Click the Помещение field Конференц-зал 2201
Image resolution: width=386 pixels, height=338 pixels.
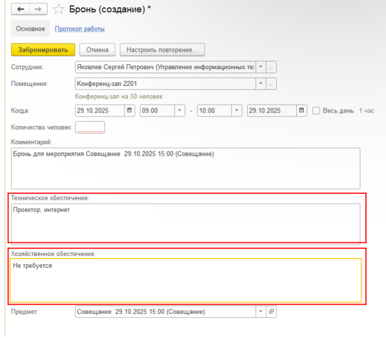[165, 84]
